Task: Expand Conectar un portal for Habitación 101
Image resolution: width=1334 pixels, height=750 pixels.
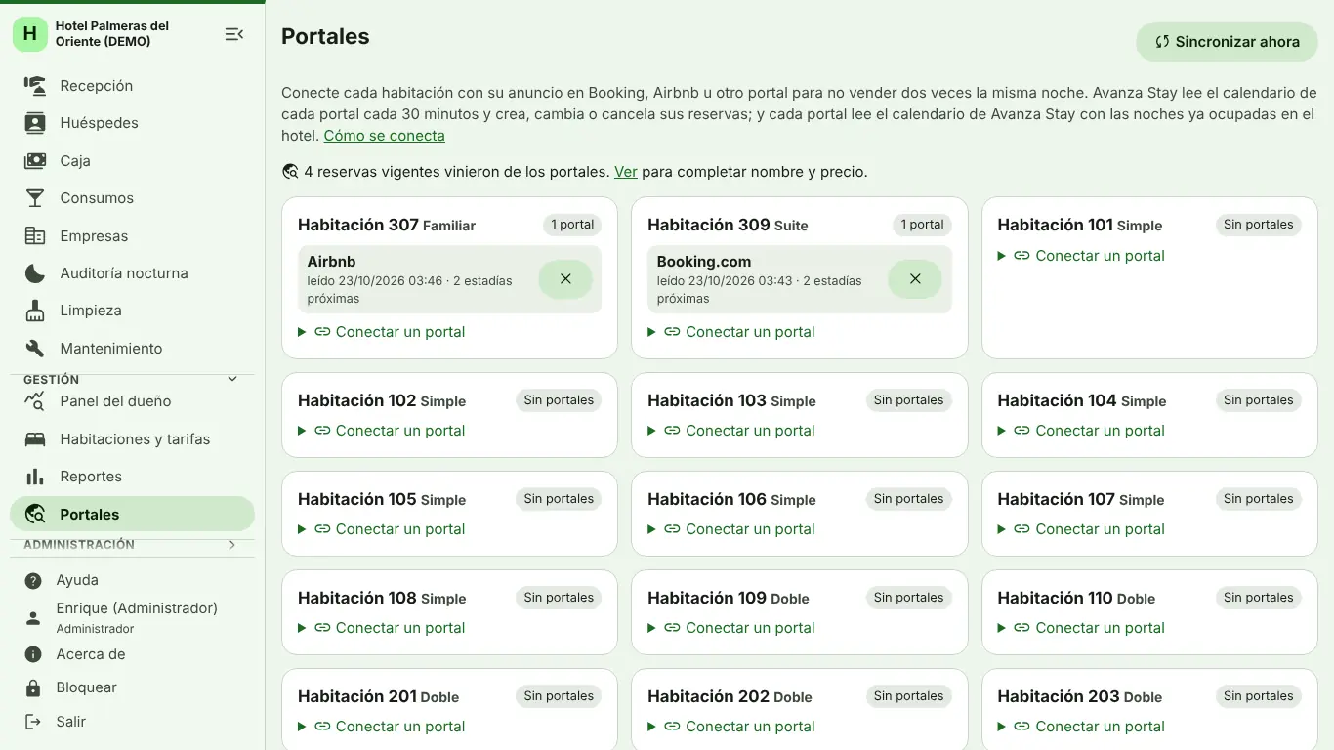Action: (1081, 256)
